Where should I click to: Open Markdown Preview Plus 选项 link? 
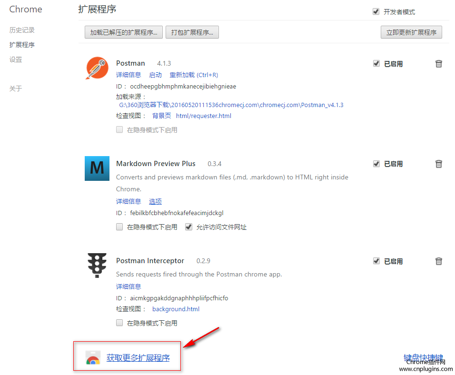[155, 201]
